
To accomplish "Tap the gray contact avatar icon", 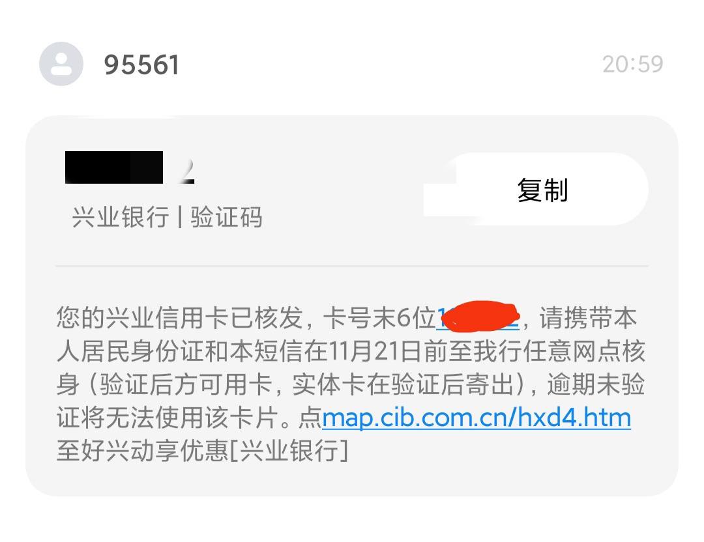I will [61, 64].
